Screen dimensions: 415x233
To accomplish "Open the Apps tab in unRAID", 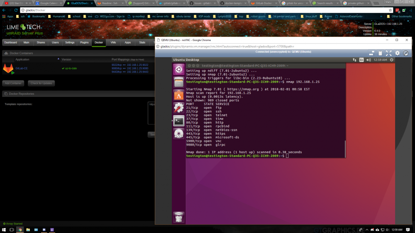I will [x=127, y=43].
